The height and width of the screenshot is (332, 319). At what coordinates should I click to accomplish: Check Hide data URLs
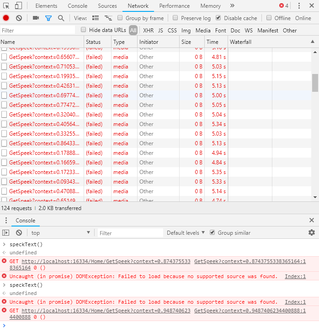coord(84,30)
